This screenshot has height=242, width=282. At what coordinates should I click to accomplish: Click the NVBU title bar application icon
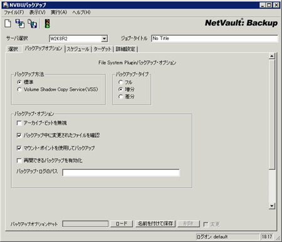point(6,5)
